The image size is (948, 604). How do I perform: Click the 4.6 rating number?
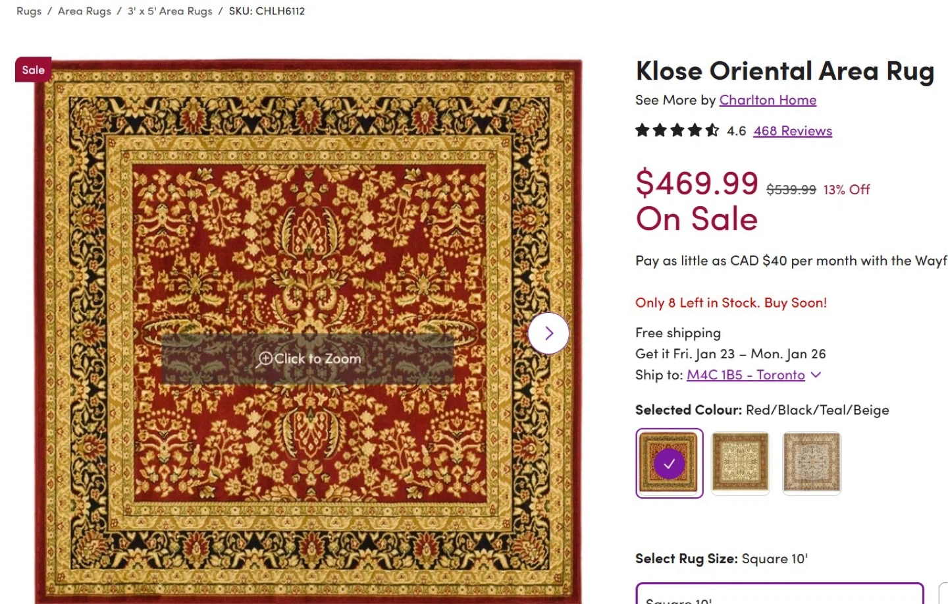[x=736, y=131]
